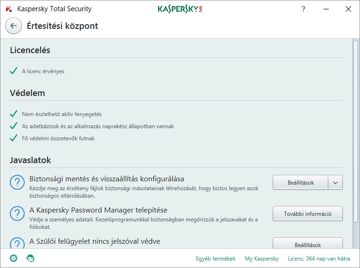
Task: Click checkmark beside Fő védelmi összetevők futnak
Action: tap(14, 138)
